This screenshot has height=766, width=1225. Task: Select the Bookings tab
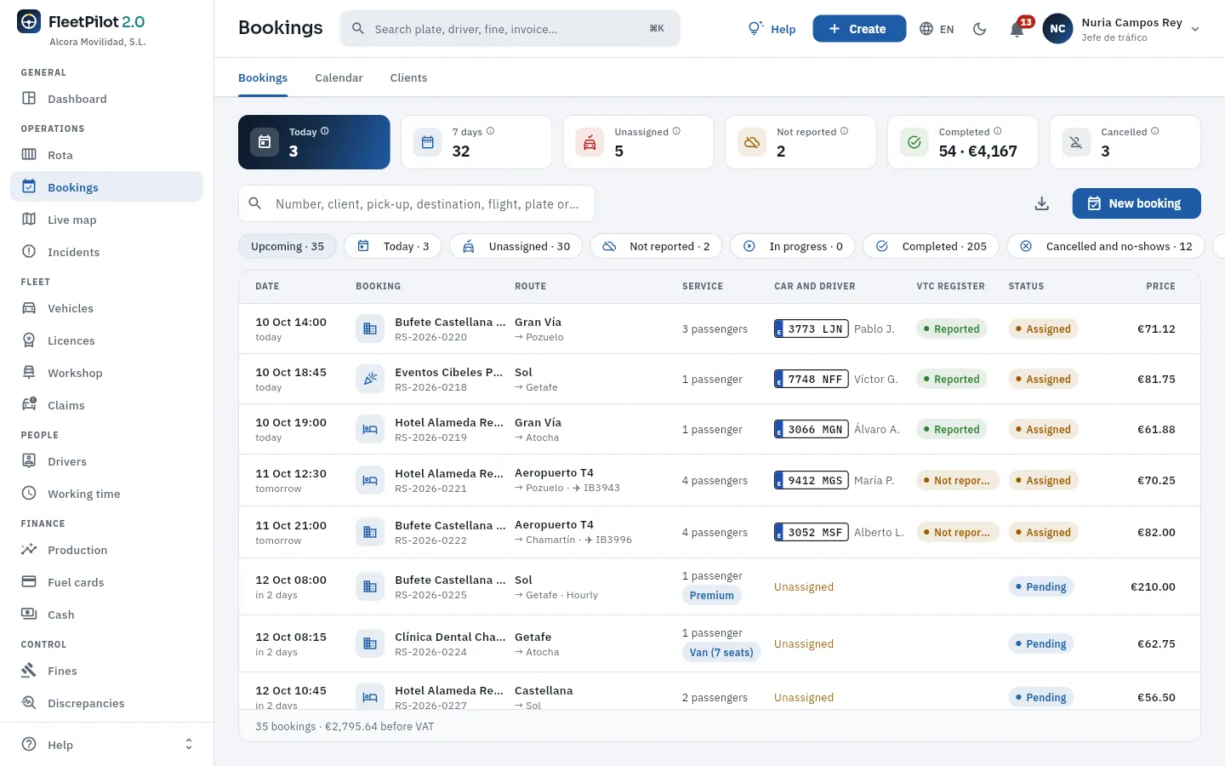(263, 77)
